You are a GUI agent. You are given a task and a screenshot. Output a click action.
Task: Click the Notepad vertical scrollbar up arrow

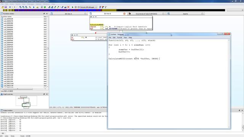(229, 40)
